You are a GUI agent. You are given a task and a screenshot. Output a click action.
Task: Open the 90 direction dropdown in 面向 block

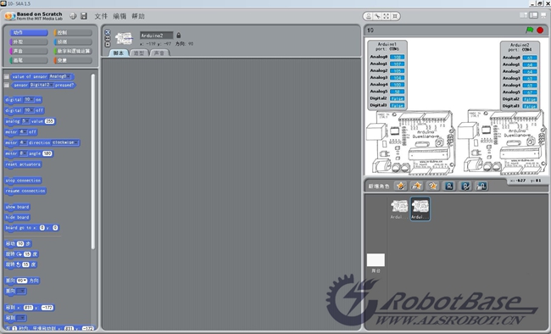click(x=22, y=281)
